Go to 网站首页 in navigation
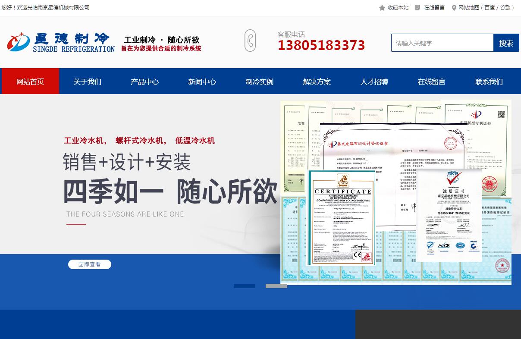This screenshot has width=521, height=339. [30, 81]
